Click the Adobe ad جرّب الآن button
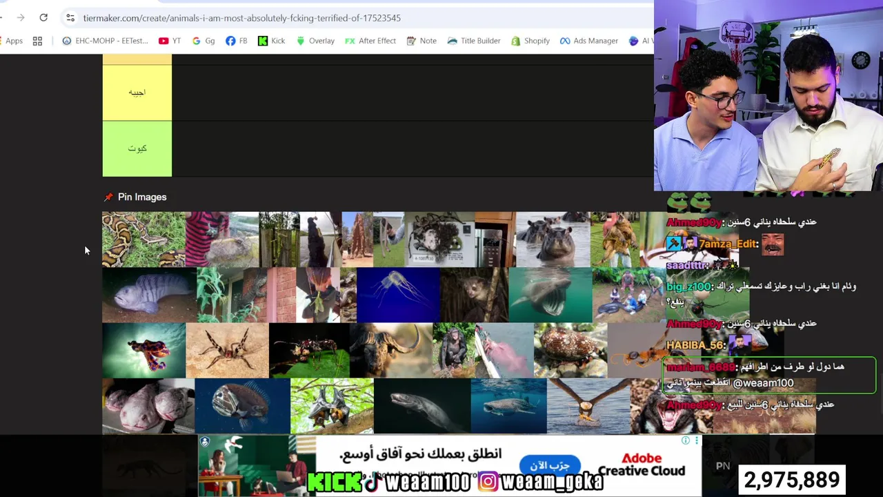The width and height of the screenshot is (883, 497). pyautogui.click(x=550, y=465)
